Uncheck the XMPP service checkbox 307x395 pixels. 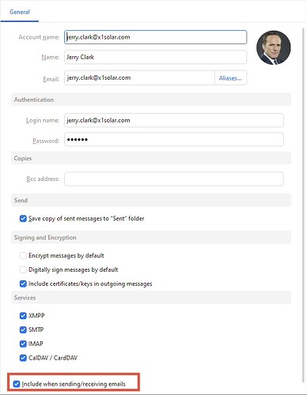click(23, 316)
